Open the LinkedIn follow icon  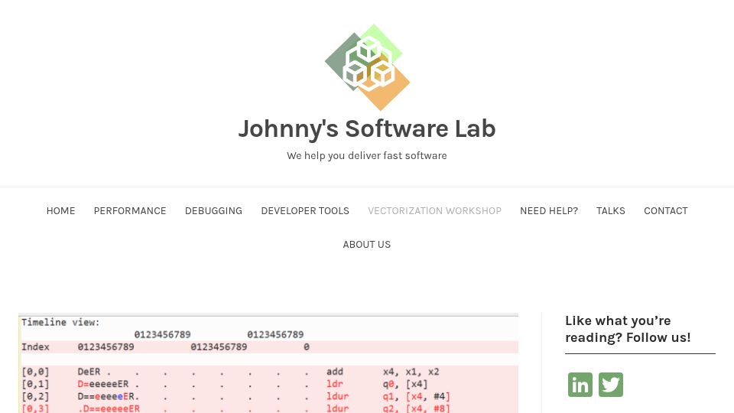click(x=580, y=385)
